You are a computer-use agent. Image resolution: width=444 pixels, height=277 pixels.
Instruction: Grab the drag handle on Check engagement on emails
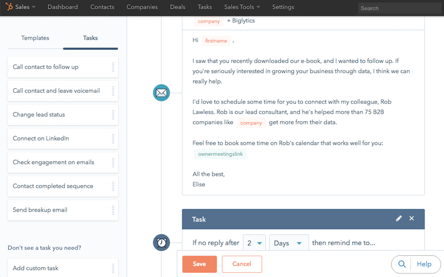click(x=113, y=163)
